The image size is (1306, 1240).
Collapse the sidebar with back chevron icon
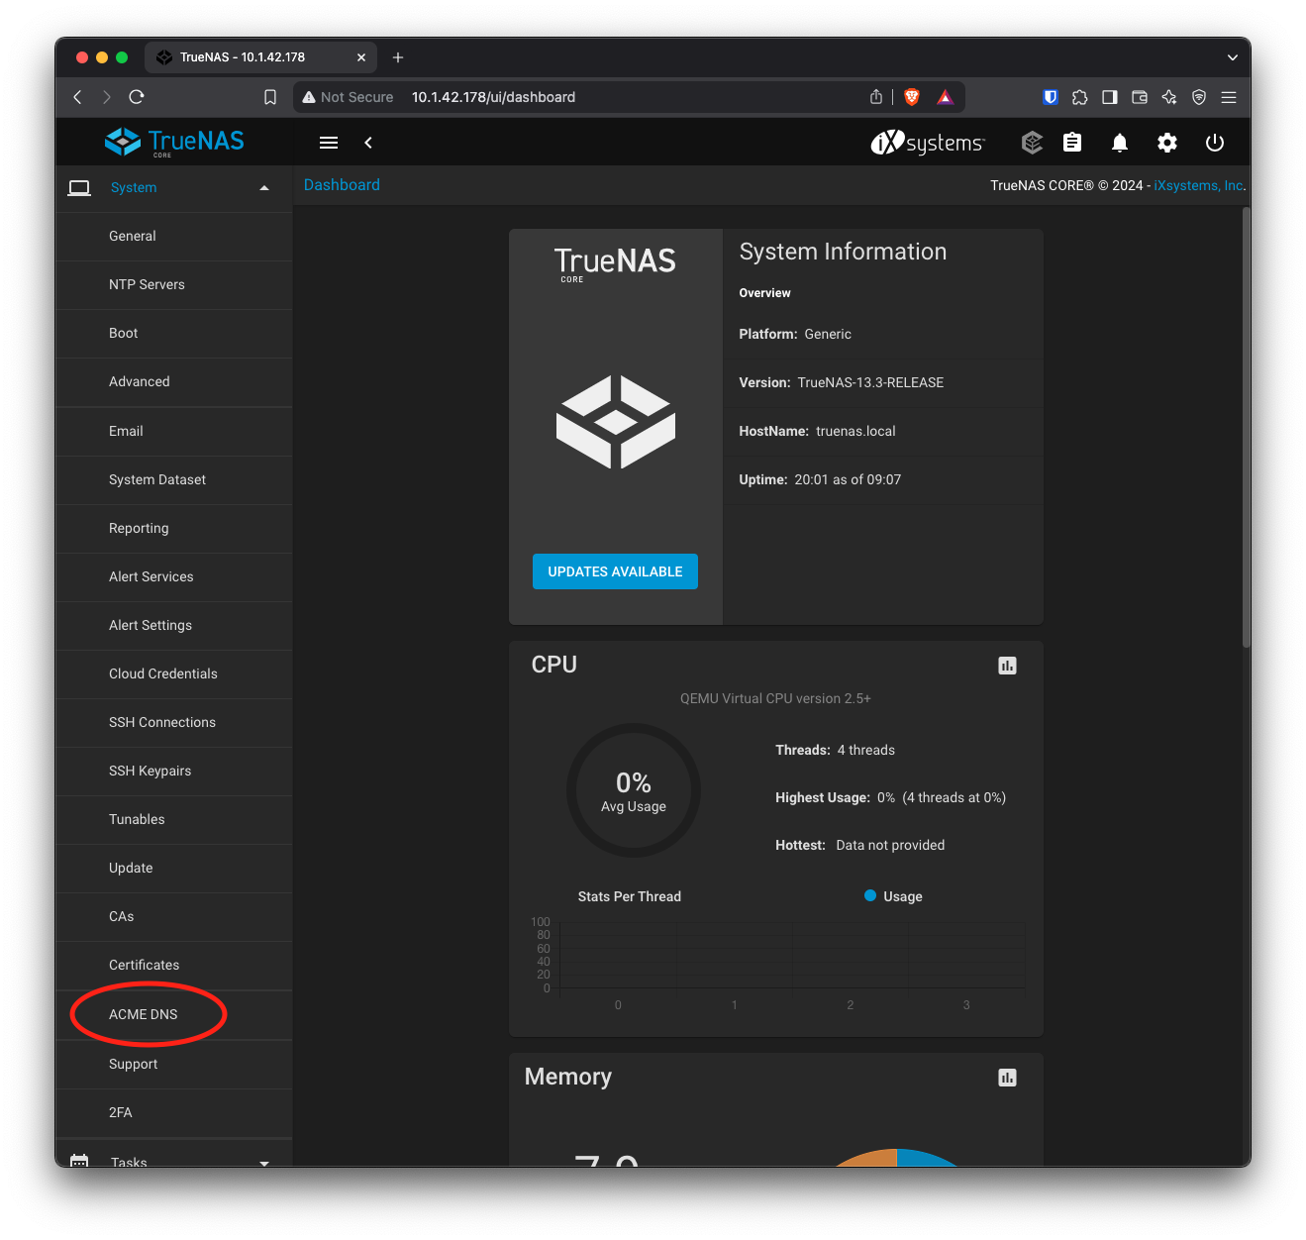(368, 143)
